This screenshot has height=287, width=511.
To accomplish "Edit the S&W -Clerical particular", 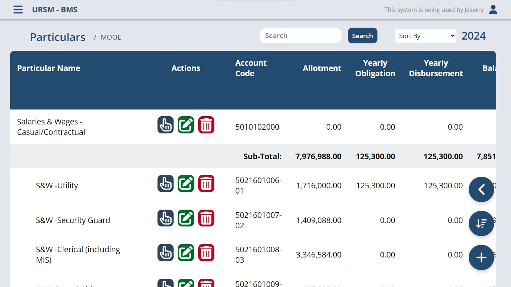I will coord(186,253).
